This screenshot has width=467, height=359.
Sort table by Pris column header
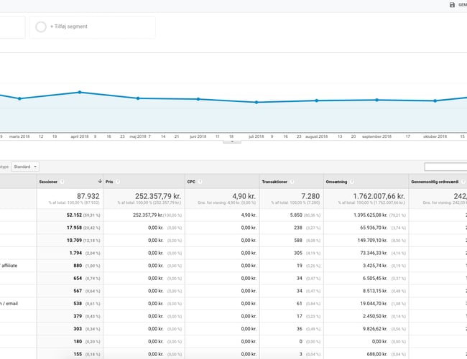109,182
